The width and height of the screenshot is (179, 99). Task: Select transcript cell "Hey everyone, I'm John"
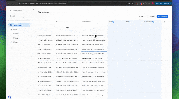click(x=94, y=58)
